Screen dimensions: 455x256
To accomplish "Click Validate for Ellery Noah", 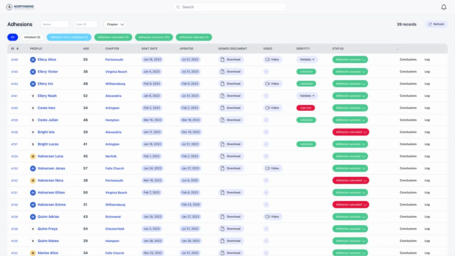I will pyautogui.click(x=307, y=96).
